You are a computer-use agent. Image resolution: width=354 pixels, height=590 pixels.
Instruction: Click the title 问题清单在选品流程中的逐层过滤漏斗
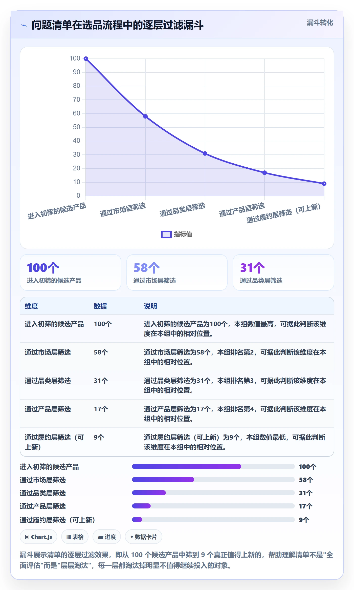(118, 25)
